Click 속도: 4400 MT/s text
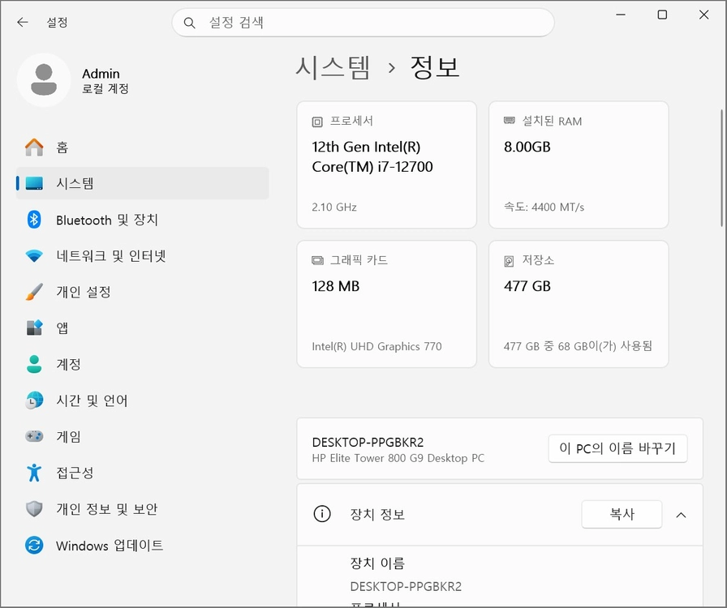This screenshot has width=727, height=608. [544, 208]
